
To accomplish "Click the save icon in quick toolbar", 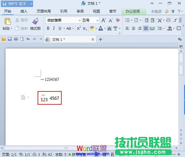I will click(x=10, y=39).
